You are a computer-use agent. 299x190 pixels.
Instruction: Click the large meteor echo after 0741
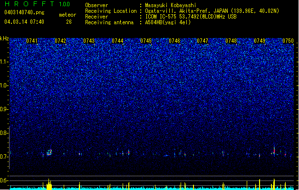[49, 152]
